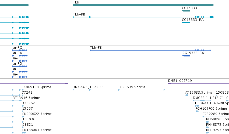Click the sn-PG protein feature glyph

click(x=20, y=50)
